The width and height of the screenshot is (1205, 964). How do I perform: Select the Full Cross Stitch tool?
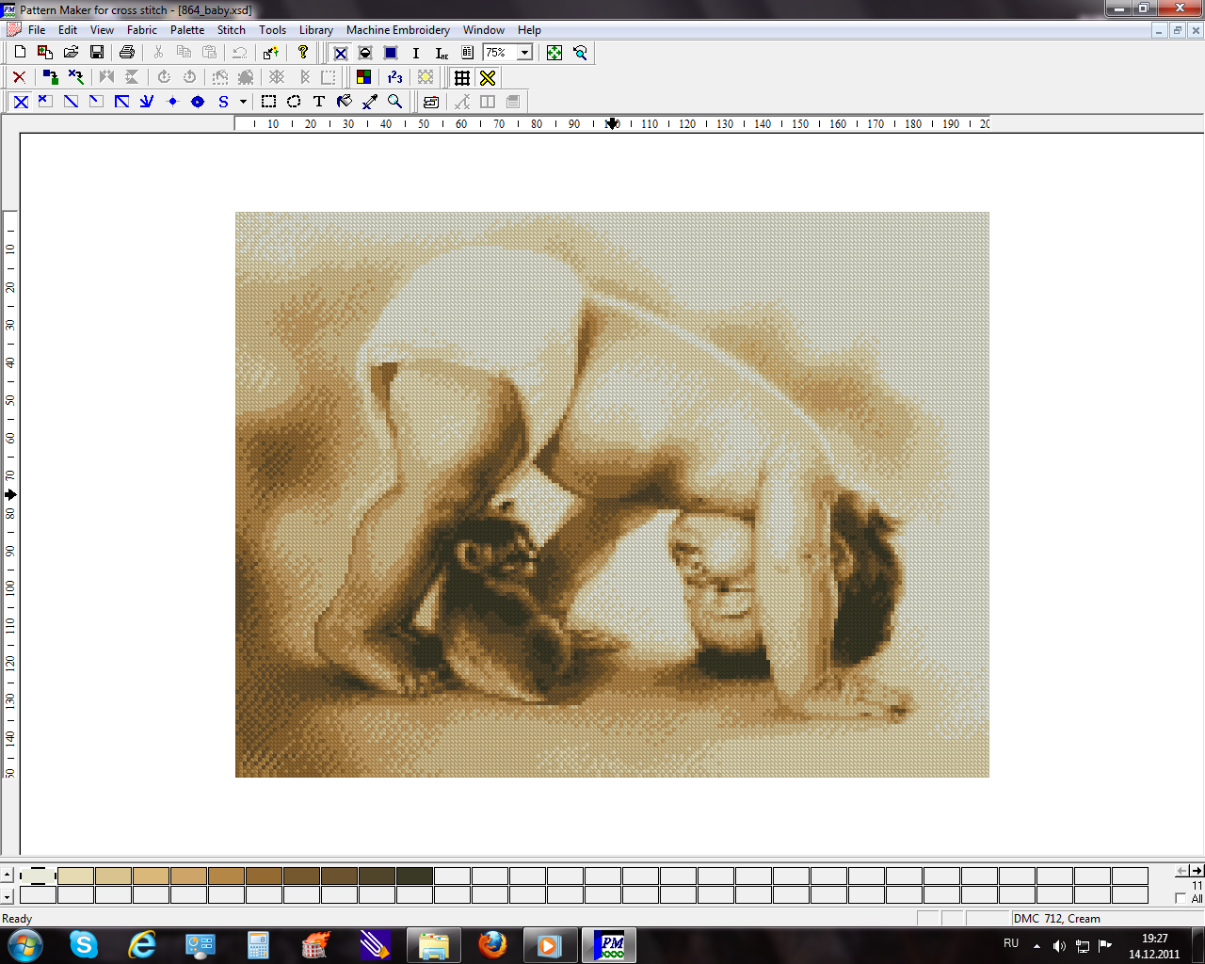pos(21,102)
